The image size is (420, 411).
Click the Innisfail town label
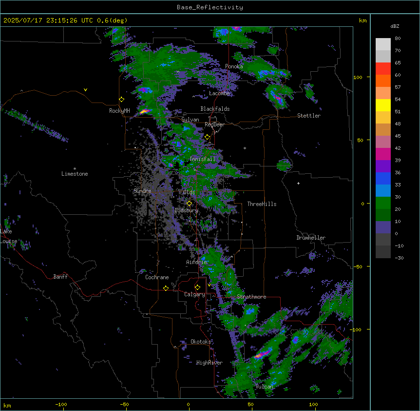click(x=202, y=159)
